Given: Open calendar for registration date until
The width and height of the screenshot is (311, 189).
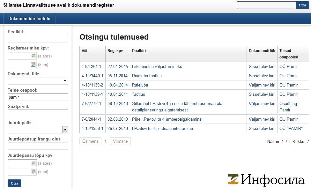Looking at the screenshot, I should 33,64.
